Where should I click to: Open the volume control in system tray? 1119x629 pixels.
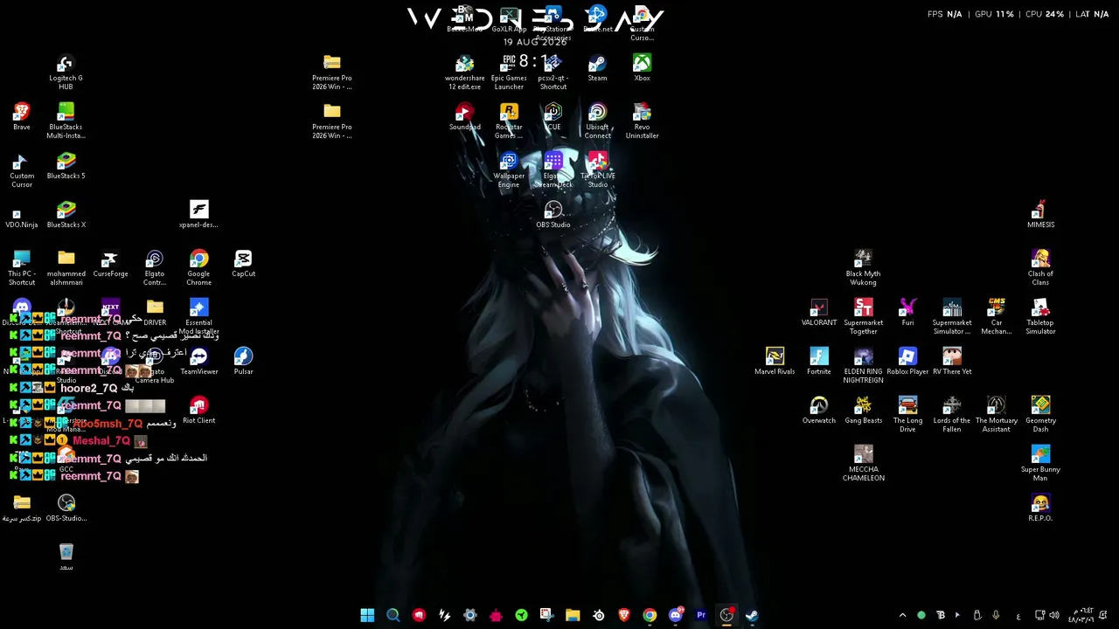(1054, 615)
